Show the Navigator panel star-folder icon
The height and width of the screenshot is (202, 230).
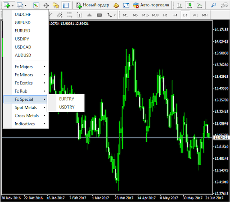[56, 5]
